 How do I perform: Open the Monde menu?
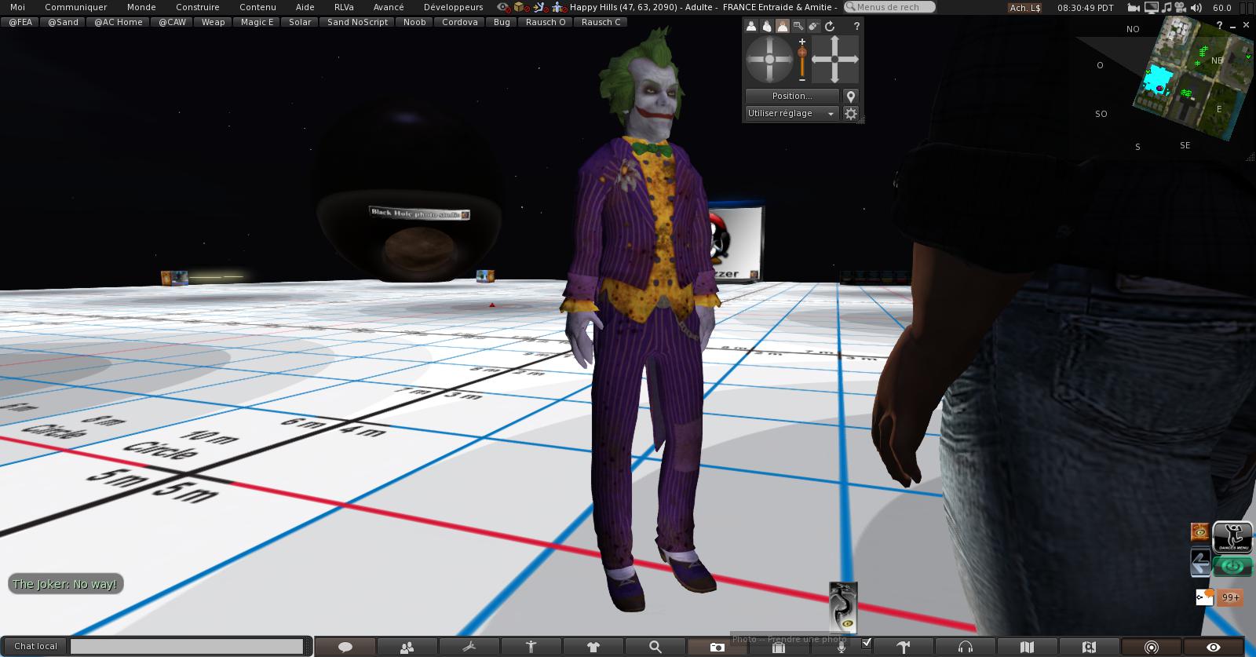141,7
